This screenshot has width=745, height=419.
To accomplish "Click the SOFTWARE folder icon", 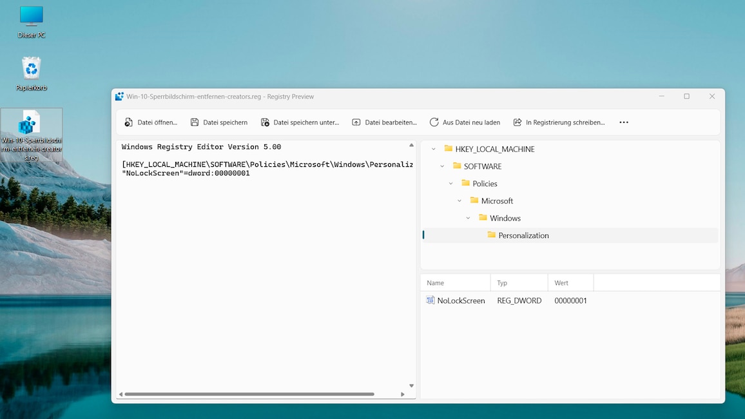I will [456, 166].
